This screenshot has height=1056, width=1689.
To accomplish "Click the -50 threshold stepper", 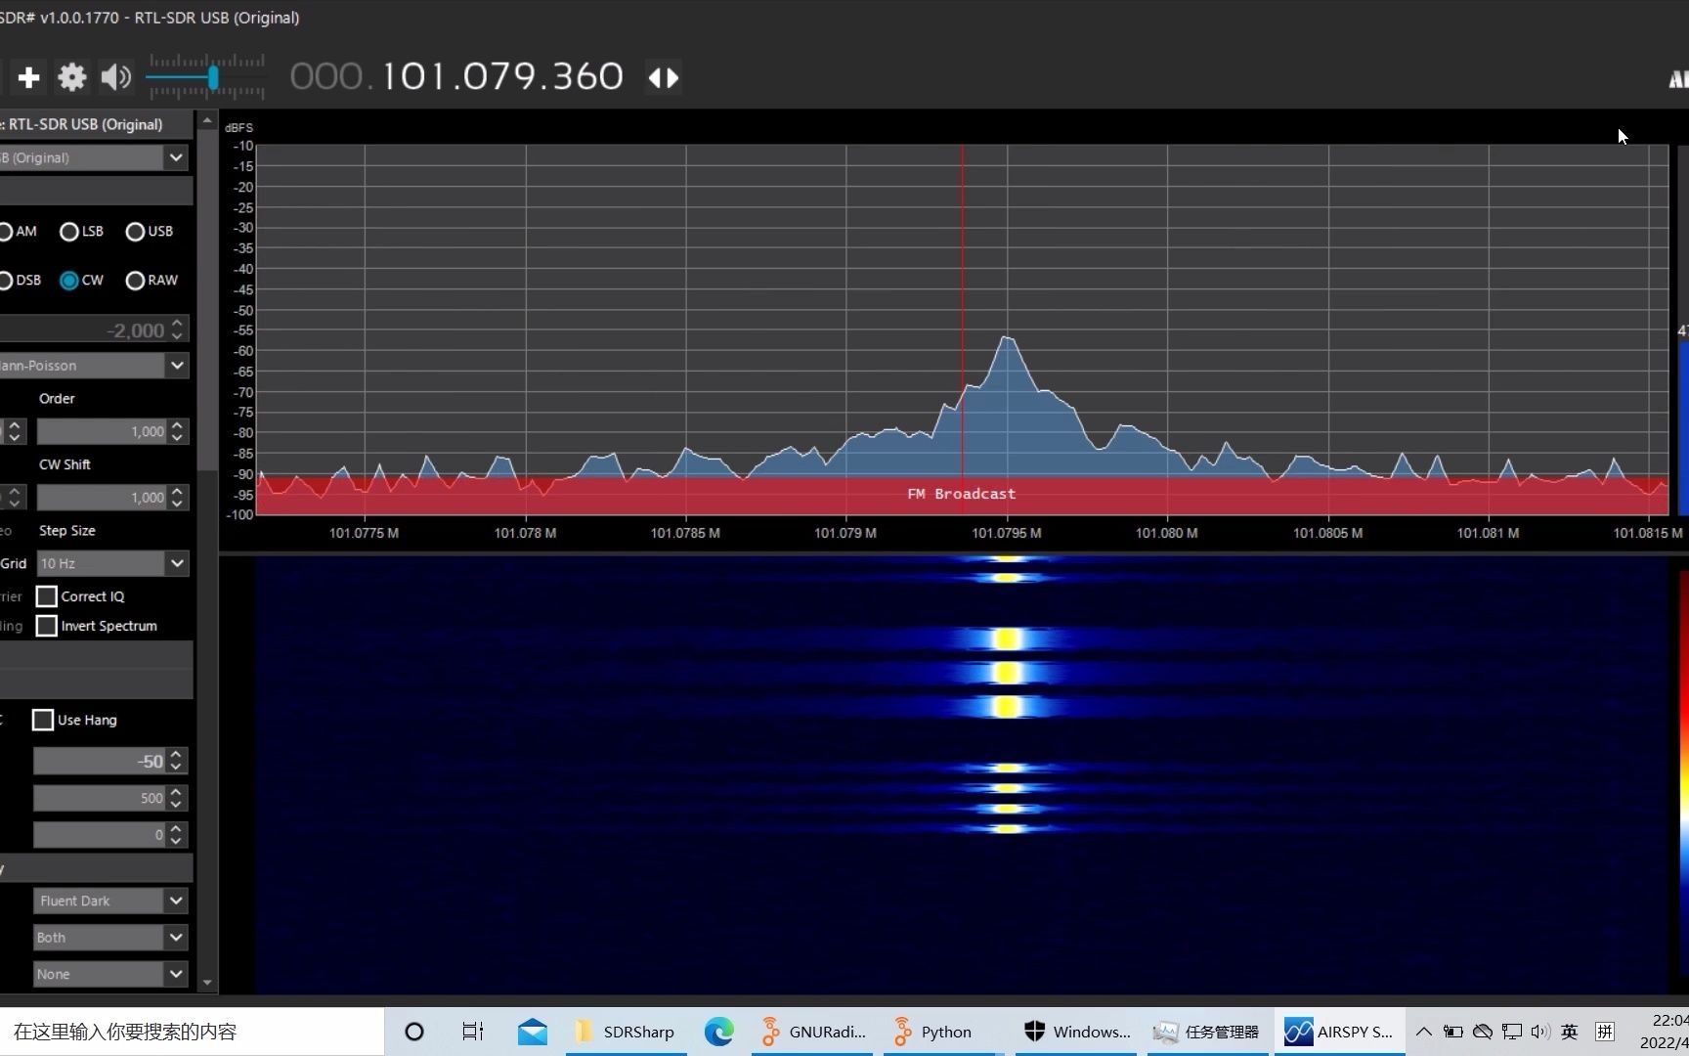I will [176, 761].
